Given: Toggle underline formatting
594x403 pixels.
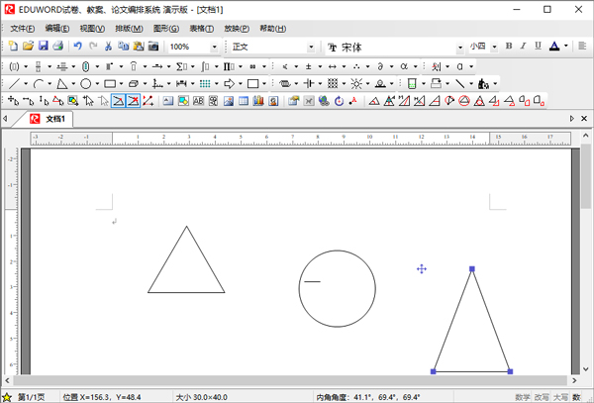Looking at the screenshot, I should (537, 47).
